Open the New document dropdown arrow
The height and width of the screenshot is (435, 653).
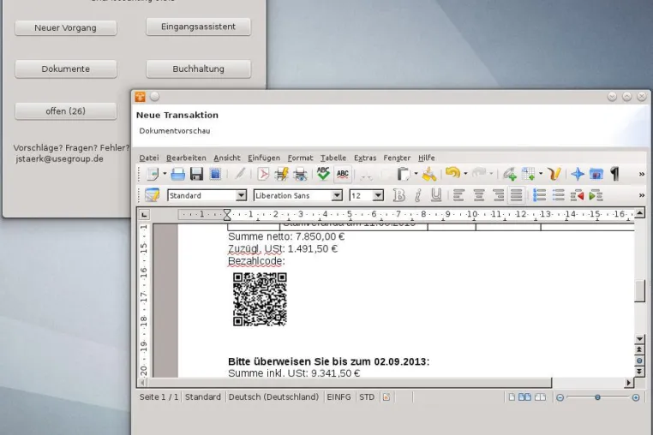click(x=165, y=174)
